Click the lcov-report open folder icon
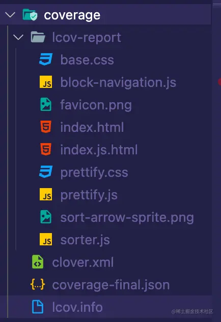 (x=38, y=37)
